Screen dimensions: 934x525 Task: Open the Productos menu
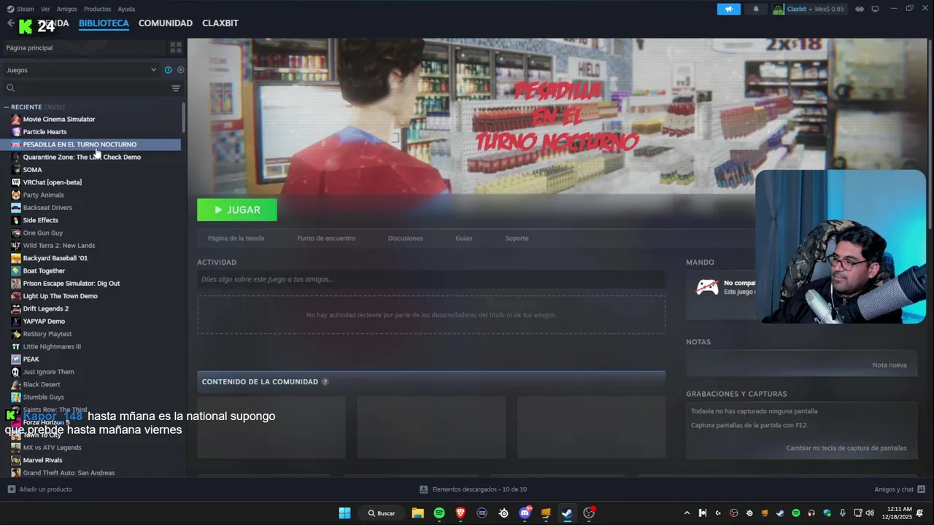tap(97, 9)
